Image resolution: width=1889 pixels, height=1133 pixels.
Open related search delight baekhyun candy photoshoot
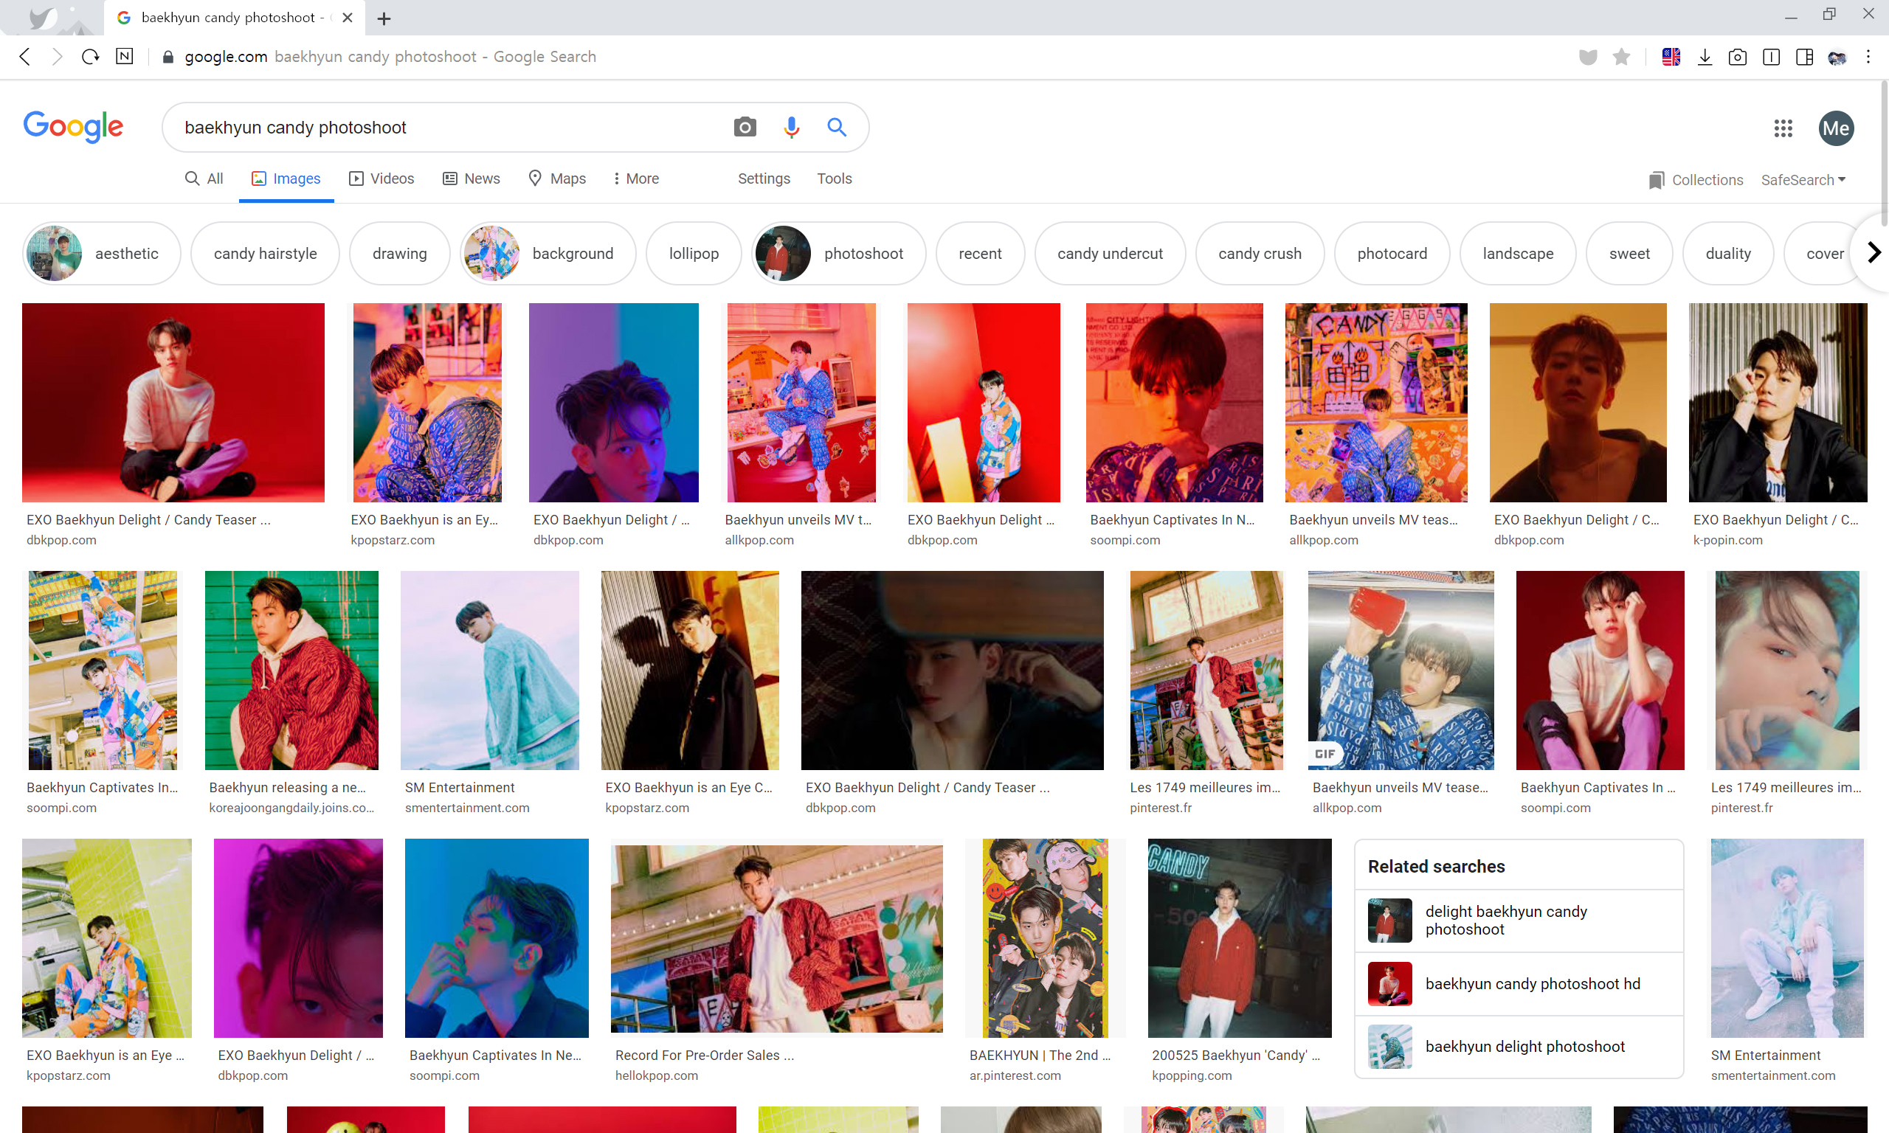1519,921
